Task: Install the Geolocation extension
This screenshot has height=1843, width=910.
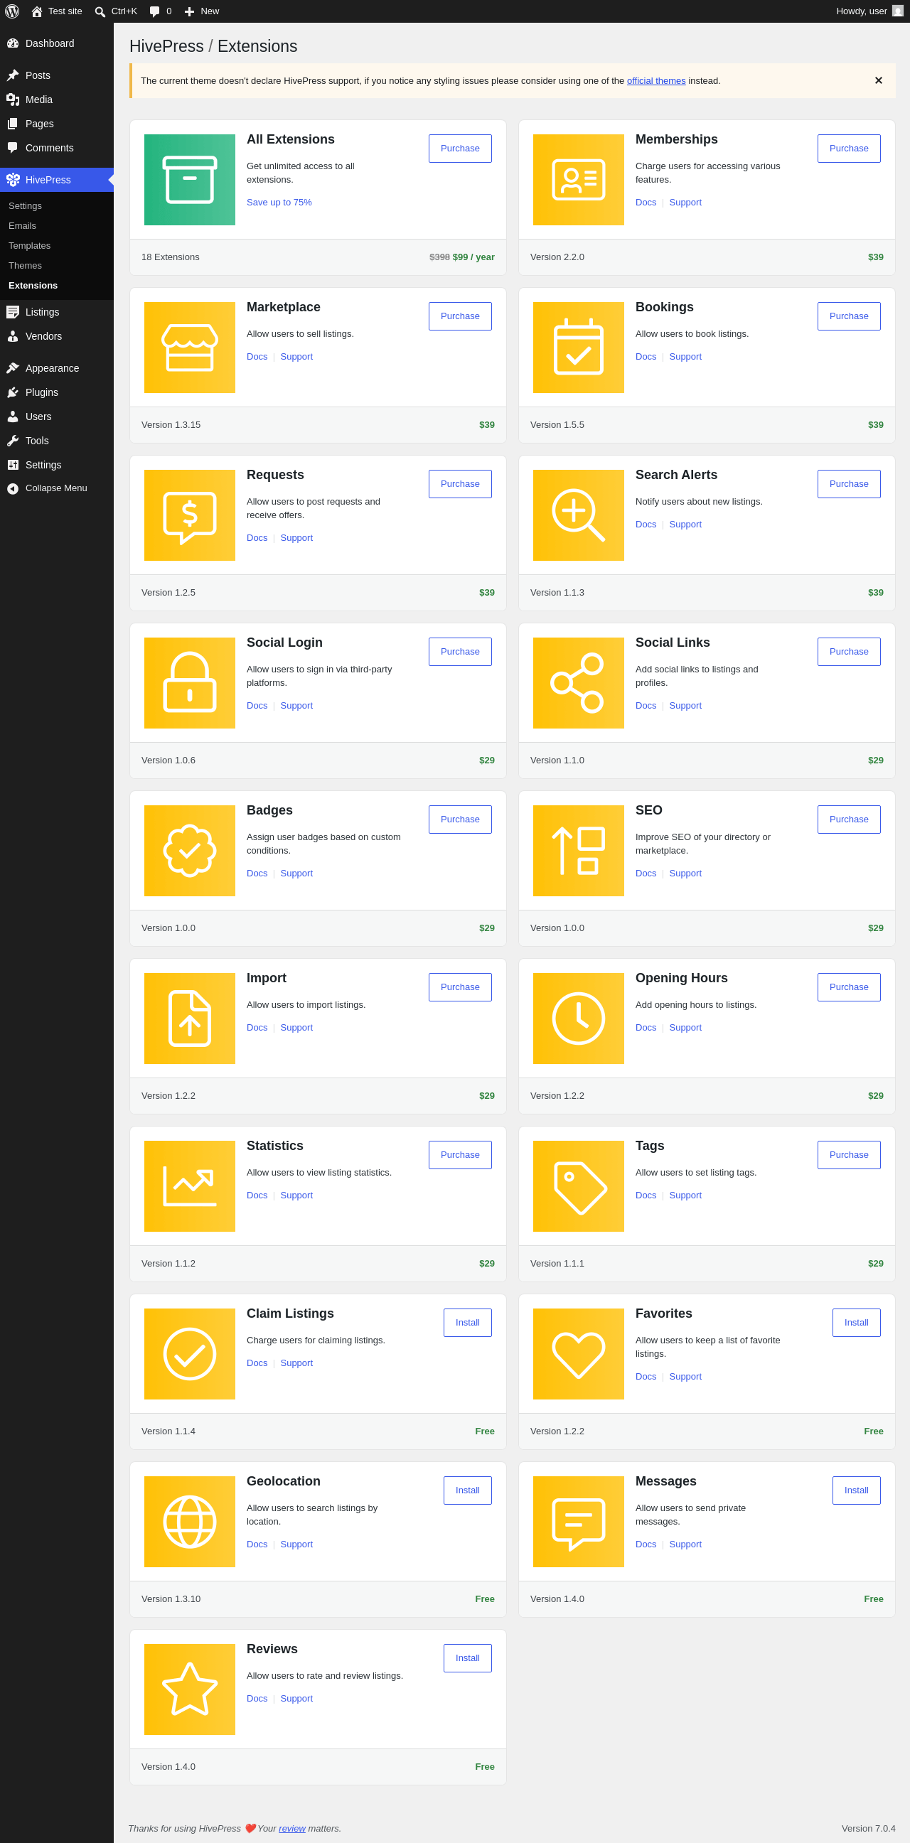Action: click(x=467, y=1491)
